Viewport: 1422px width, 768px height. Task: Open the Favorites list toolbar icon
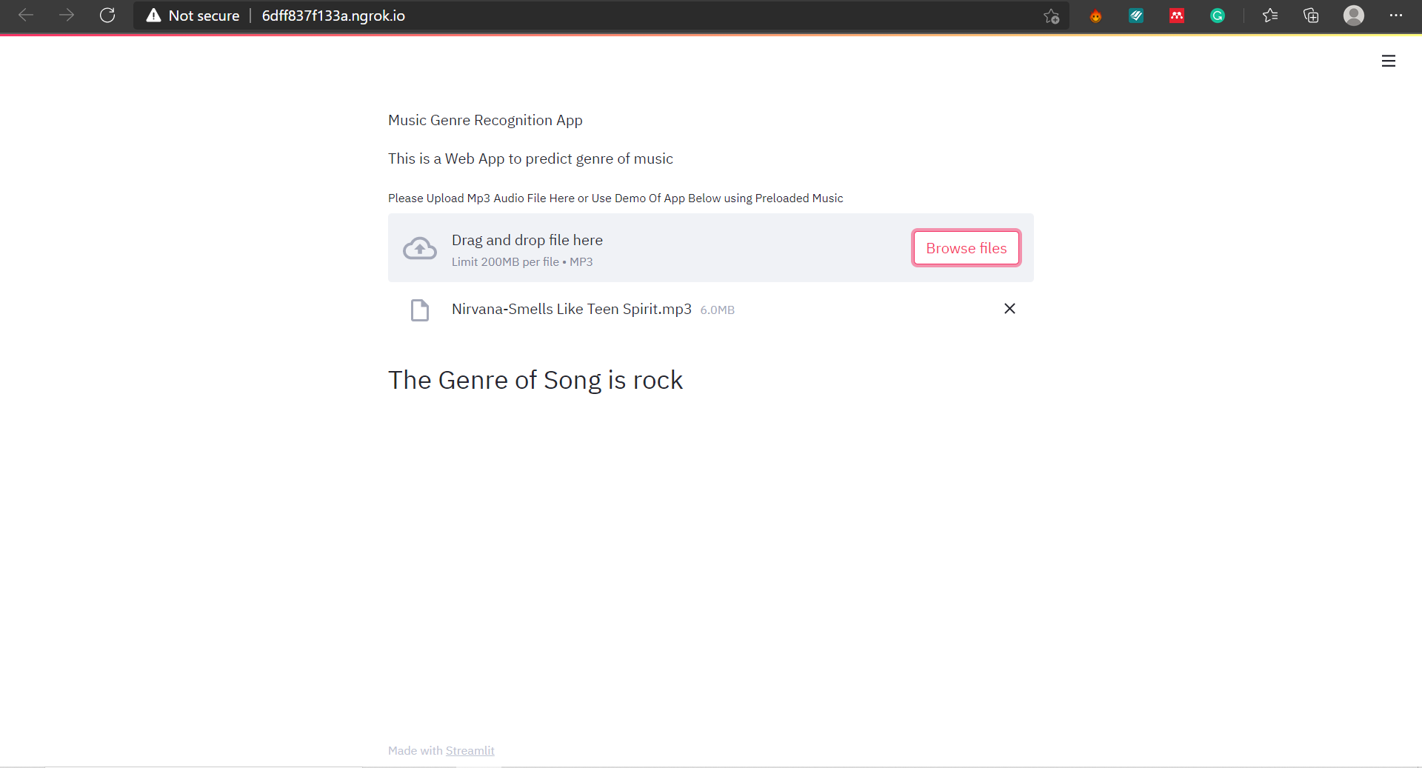[x=1270, y=16]
